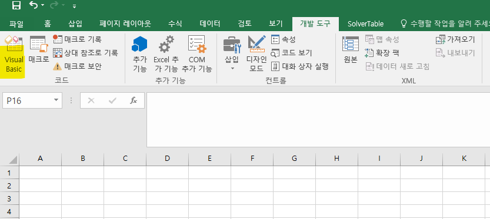Select the 개발 도구 tab
Viewport: 490px width, 219px height.
[x=315, y=23]
